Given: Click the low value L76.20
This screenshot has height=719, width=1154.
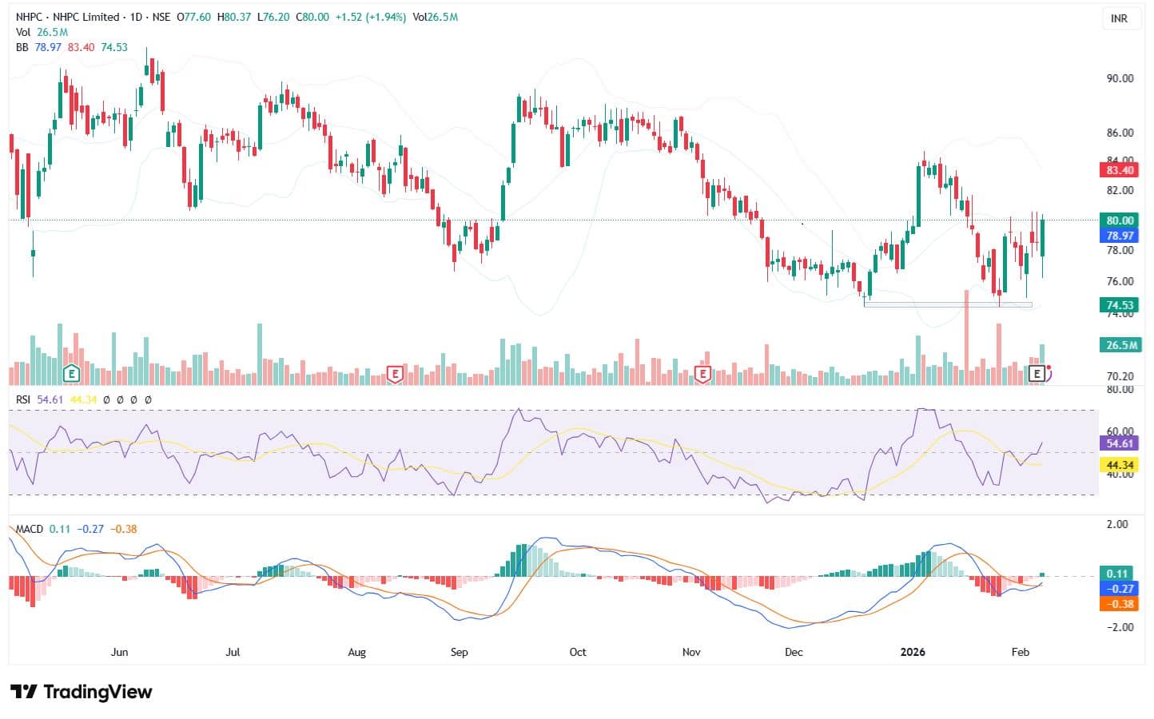Looking at the screenshot, I should coord(274,17).
